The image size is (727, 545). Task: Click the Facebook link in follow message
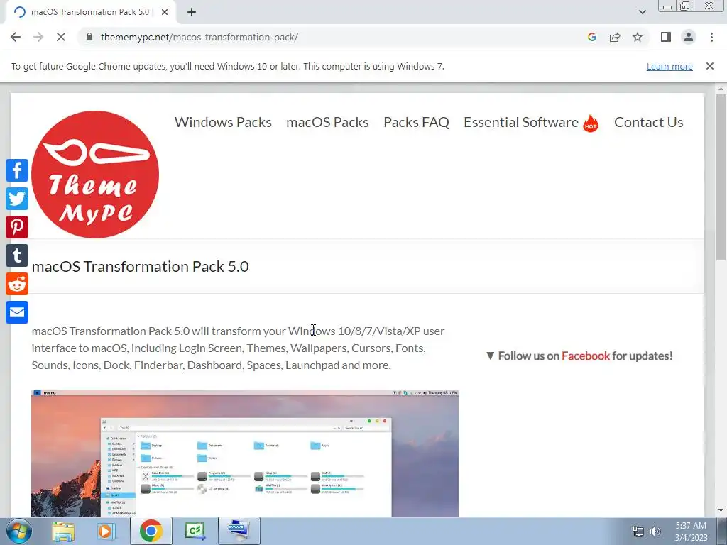click(586, 356)
